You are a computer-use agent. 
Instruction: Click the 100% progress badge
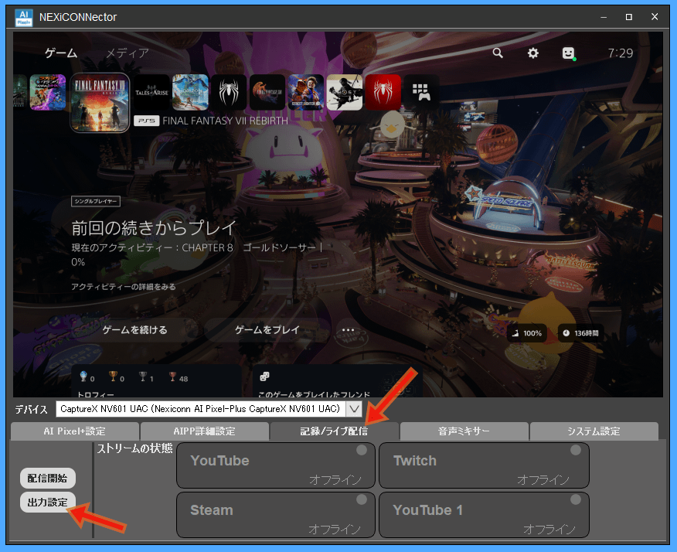(527, 333)
